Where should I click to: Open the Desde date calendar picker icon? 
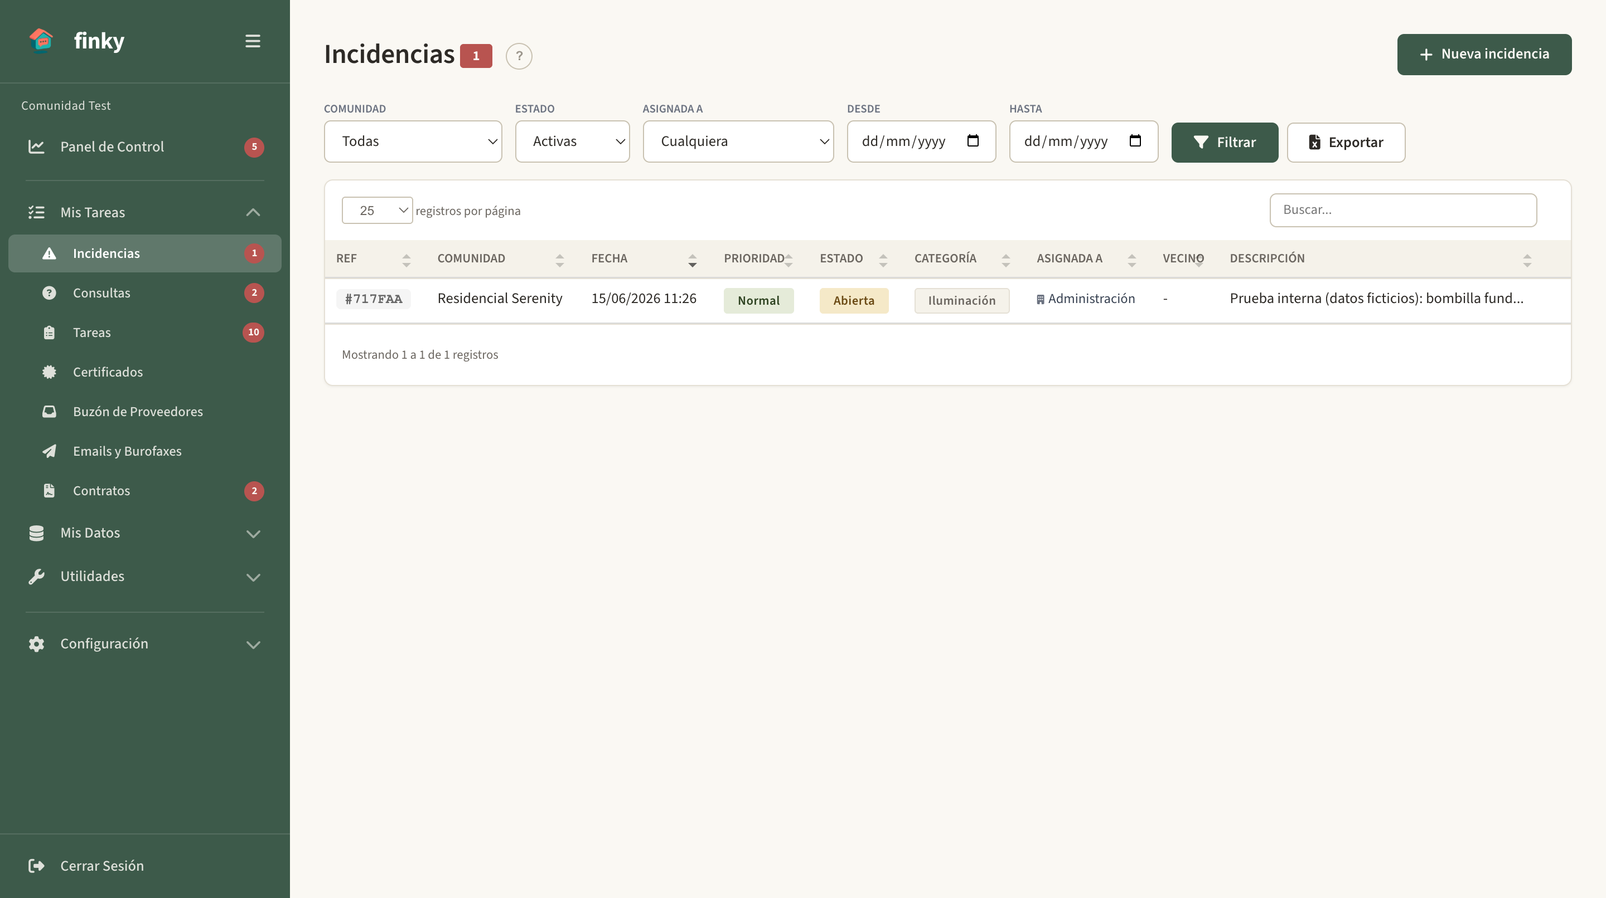click(973, 141)
